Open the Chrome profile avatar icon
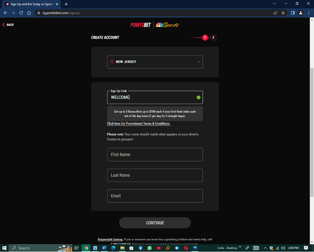 [301, 13]
